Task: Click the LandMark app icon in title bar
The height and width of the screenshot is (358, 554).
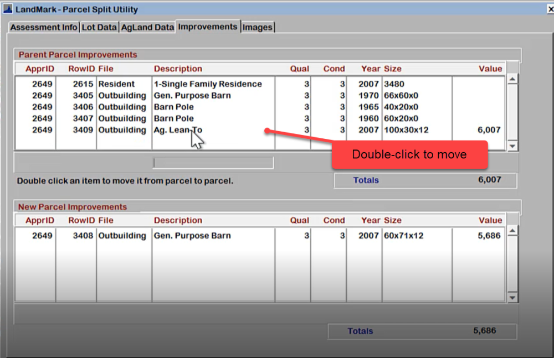Action: [7, 9]
